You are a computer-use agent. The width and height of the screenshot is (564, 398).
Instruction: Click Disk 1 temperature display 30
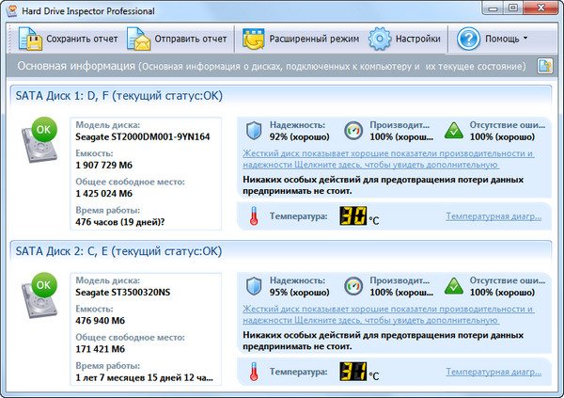click(x=352, y=215)
